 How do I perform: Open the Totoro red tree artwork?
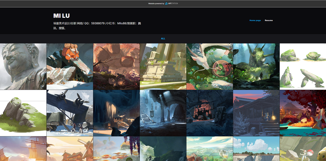tap(303, 113)
